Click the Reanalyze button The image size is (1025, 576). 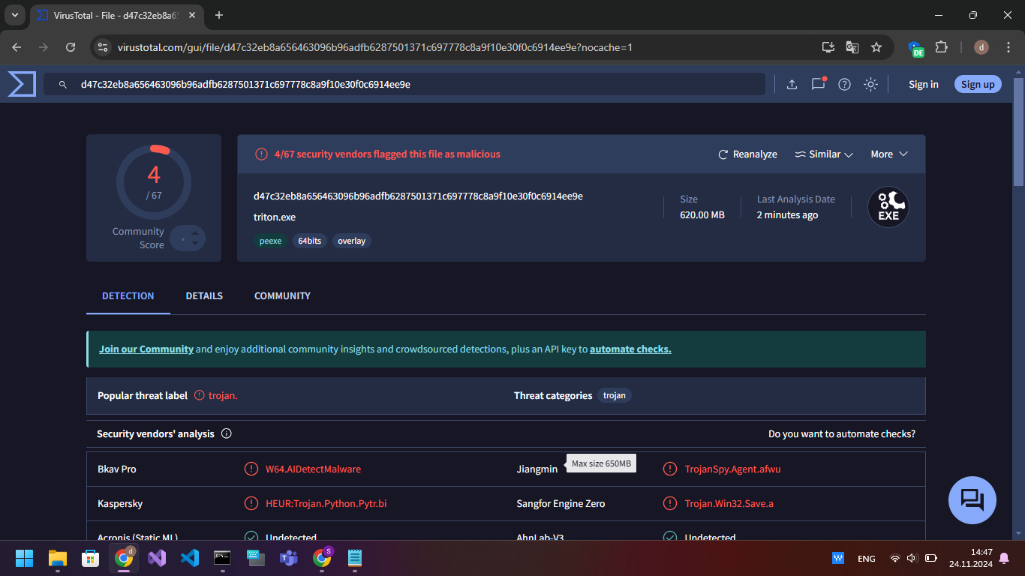747,154
